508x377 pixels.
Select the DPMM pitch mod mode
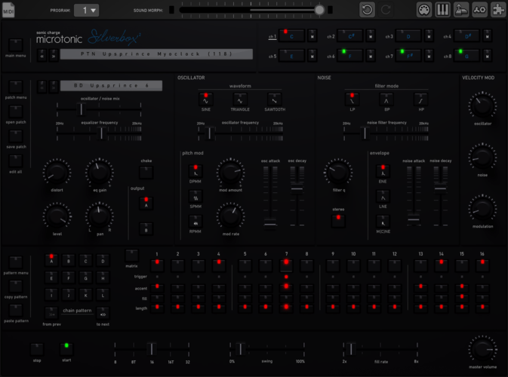pos(196,172)
